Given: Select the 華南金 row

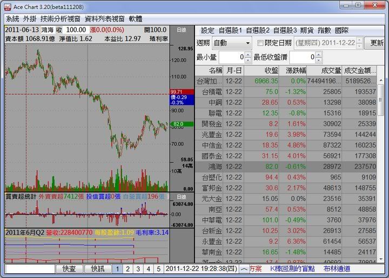Looking at the screenshot, I should click(286, 252).
